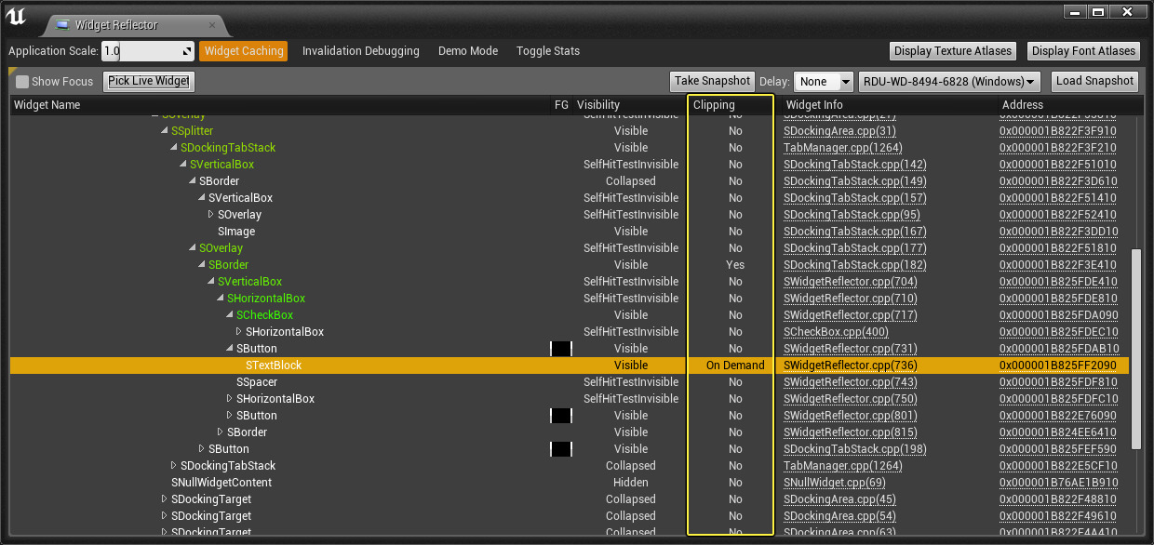Maximize the Widget Reflector window
Image resolution: width=1154 pixels, height=545 pixels.
pyautogui.click(x=1097, y=12)
